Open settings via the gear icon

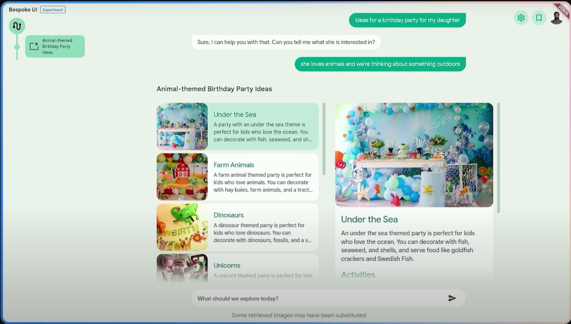[x=521, y=18]
